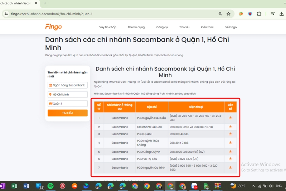Viewport: 286px width, 191px height.
Task: Open map icon in PGD Quận 1 row
Action: coord(230,134)
